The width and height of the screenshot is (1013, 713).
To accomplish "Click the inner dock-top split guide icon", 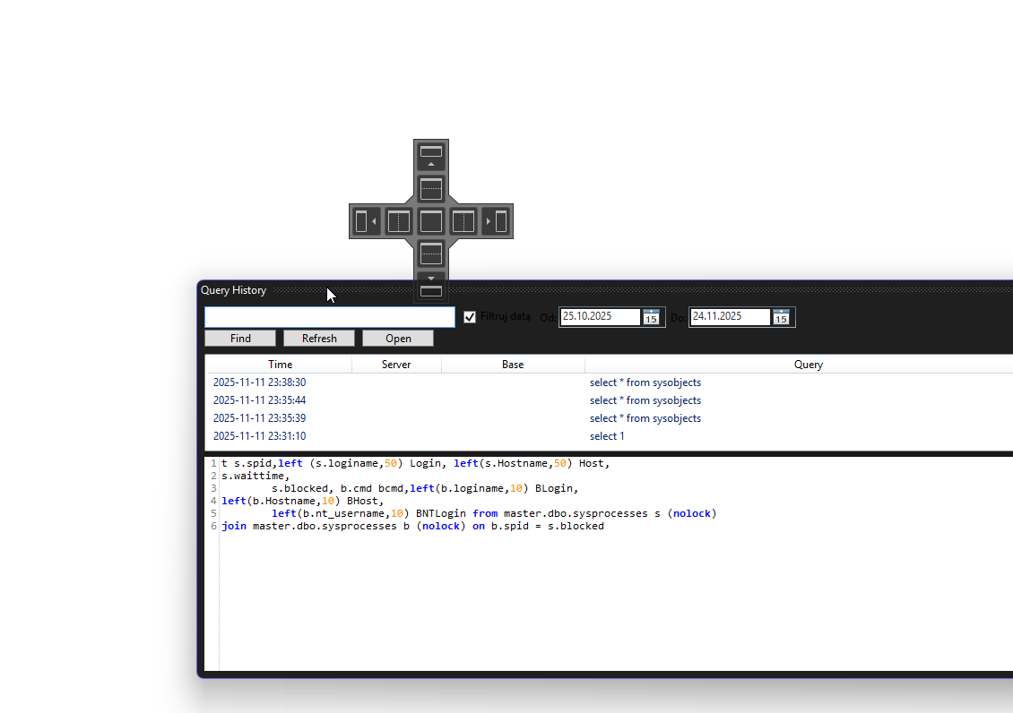I will point(431,189).
